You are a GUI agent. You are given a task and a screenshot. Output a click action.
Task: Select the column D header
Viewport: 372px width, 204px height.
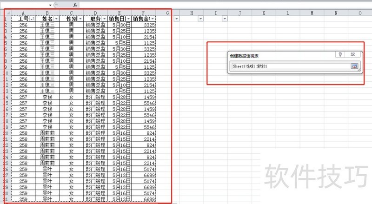[x=95, y=13]
